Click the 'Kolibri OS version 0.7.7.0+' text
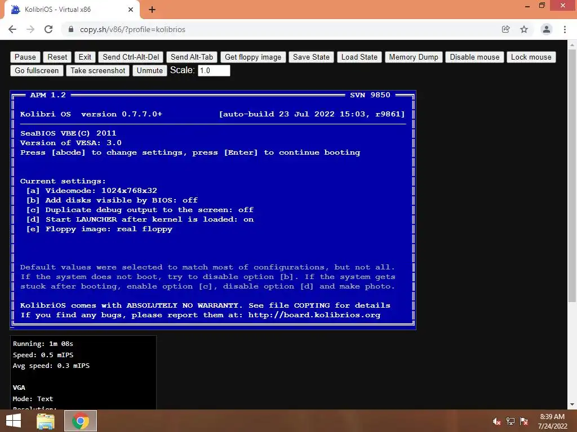 [x=91, y=114]
